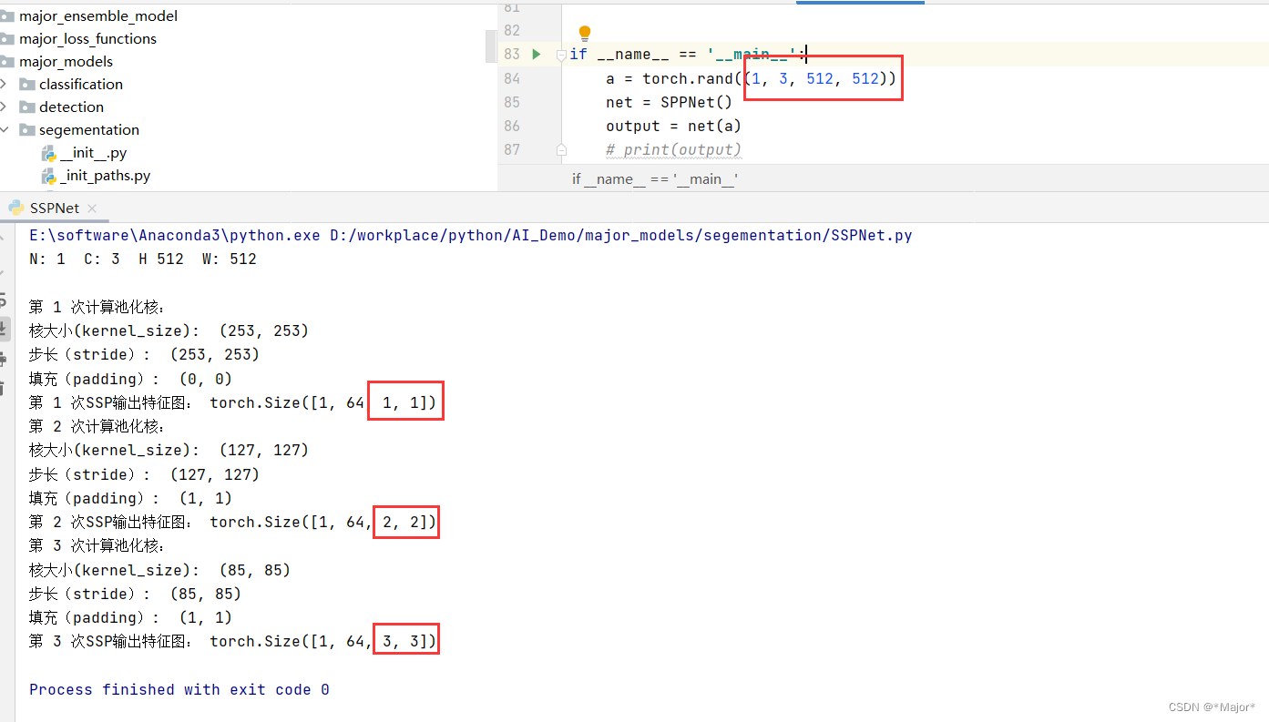Close the SSPNet run tab
Image resolution: width=1269 pixels, height=722 pixels.
[93, 208]
